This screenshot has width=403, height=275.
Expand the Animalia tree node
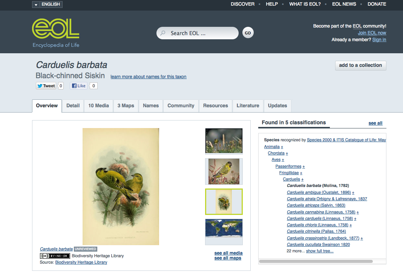[282, 147]
